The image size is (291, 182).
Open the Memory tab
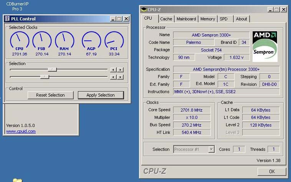point(208,19)
